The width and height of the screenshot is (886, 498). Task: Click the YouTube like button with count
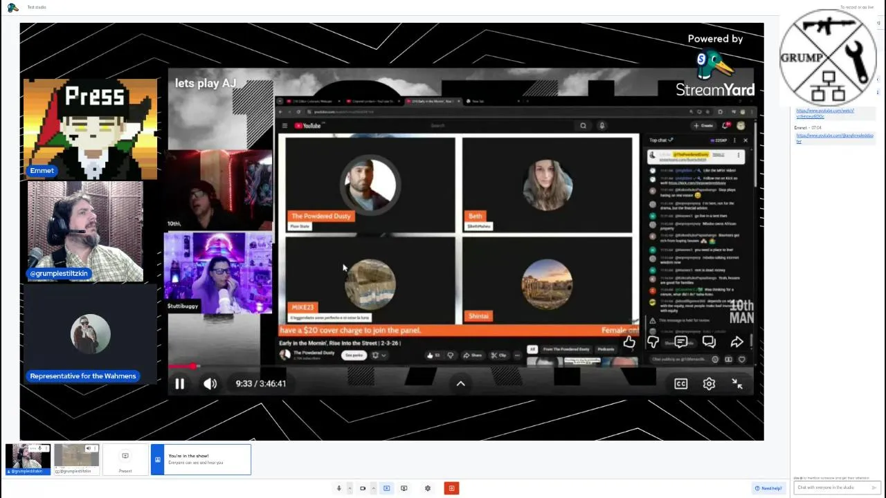[434, 355]
